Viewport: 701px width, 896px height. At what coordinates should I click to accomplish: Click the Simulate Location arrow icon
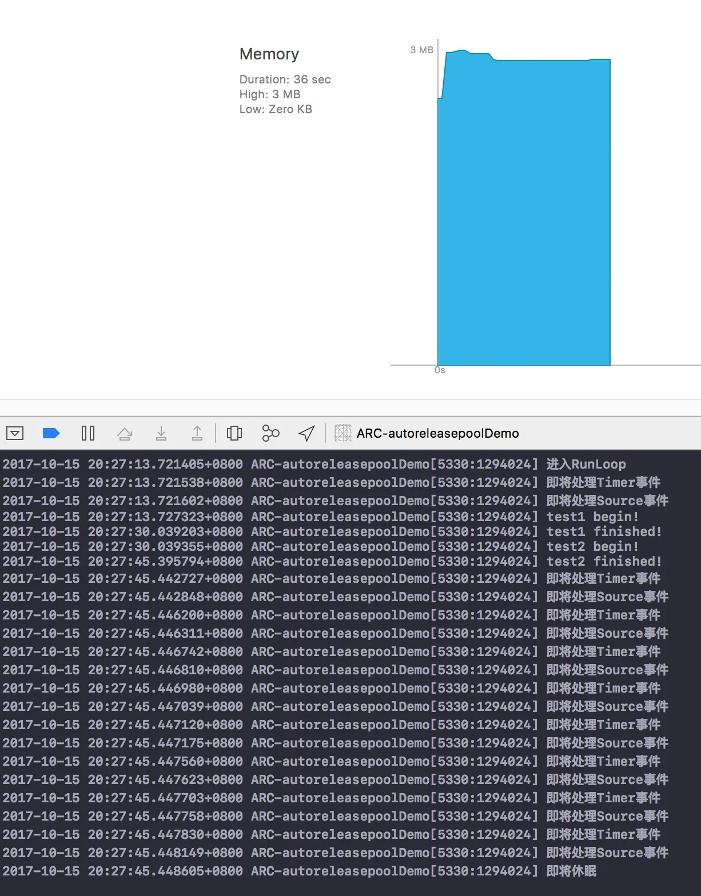tap(306, 433)
